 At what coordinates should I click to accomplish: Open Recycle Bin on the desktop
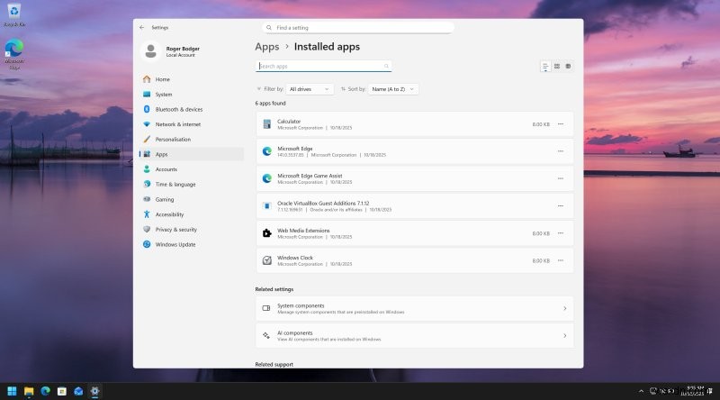coord(14,14)
